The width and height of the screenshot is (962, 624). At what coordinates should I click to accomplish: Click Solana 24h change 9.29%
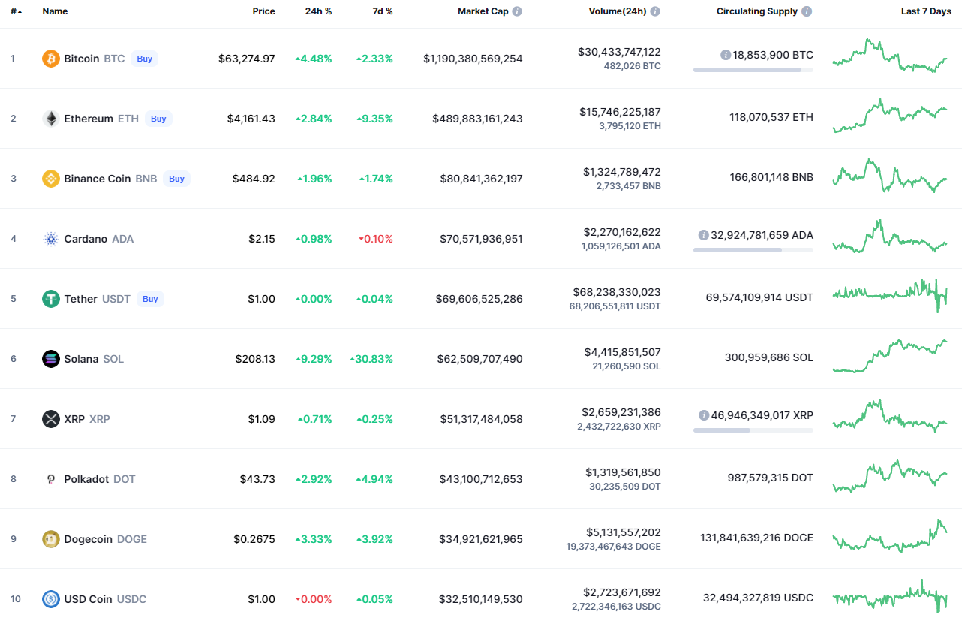click(x=314, y=359)
